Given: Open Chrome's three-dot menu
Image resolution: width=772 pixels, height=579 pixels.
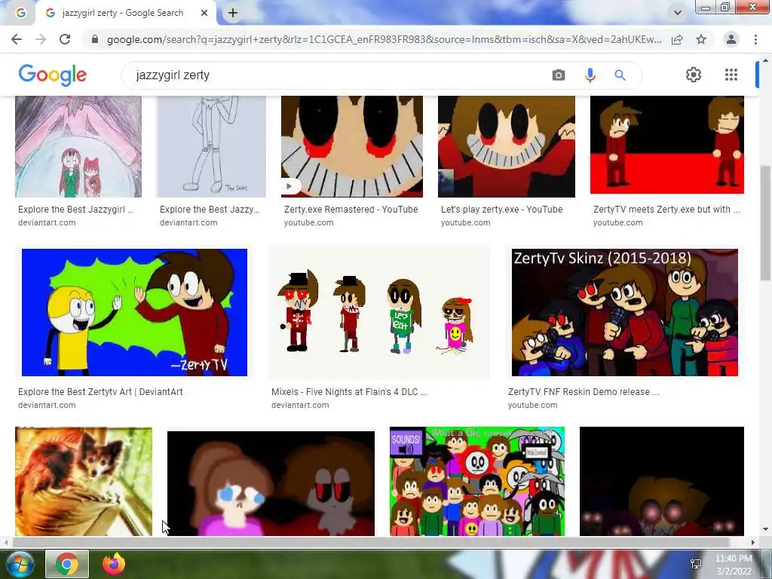Looking at the screenshot, I should pos(755,39).
